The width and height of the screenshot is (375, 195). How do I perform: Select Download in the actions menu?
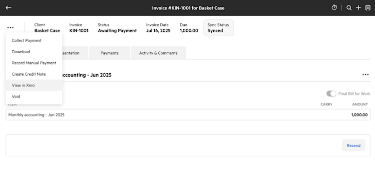[34, 52]
